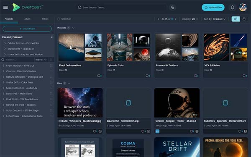Image resolution: width=251 pixels, height=157 pixels.
Task: Open Nebula Whispers quote card thumbnail
Action: tap(80, 103)
